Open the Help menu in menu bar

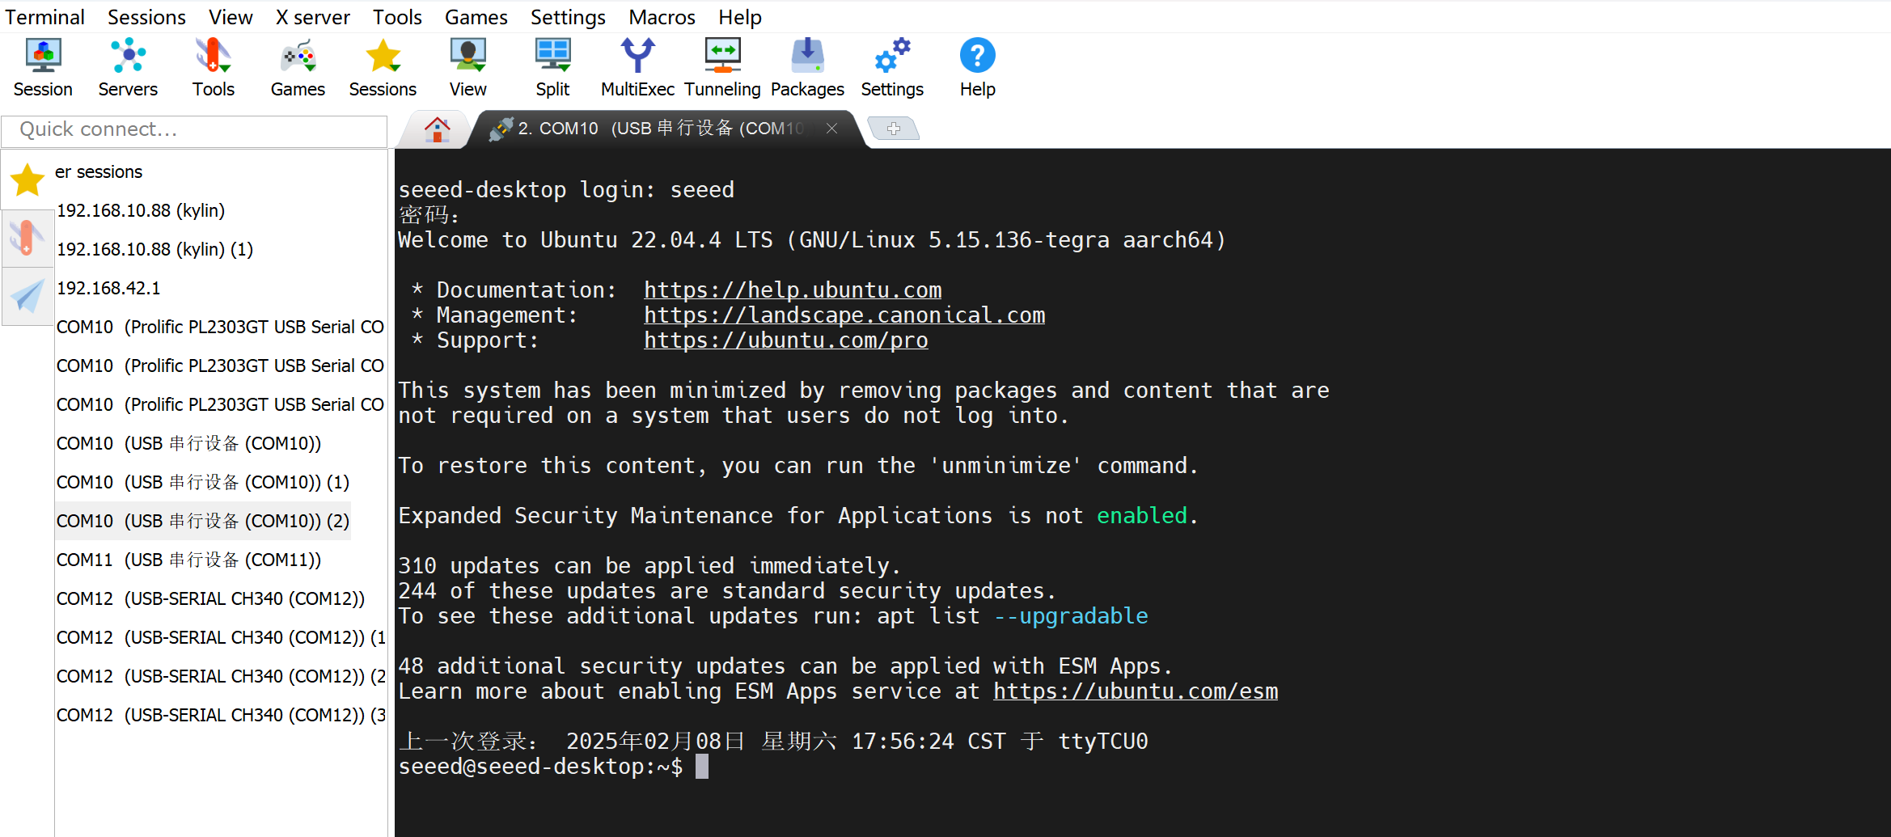740,17
